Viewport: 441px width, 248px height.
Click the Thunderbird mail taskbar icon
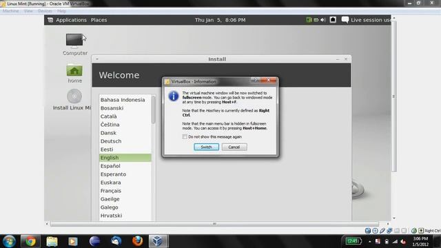click(116, 241)
